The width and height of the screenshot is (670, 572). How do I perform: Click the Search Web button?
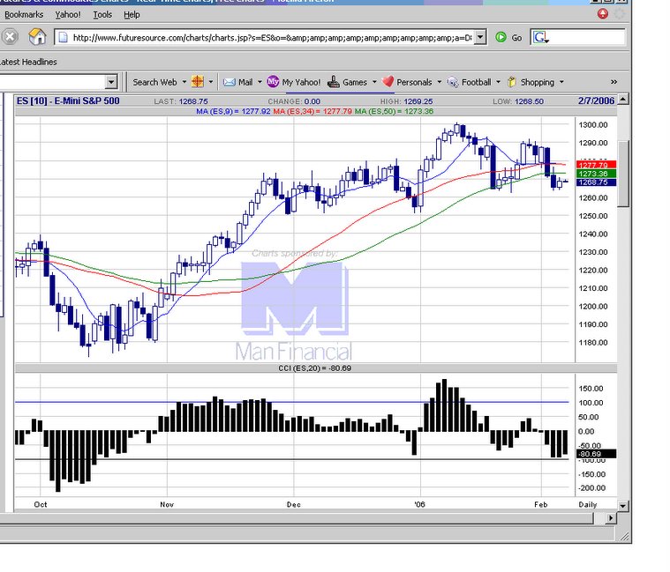(x=154, y=82)
